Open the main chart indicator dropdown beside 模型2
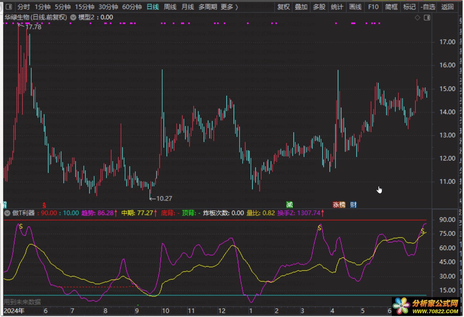 (73, 17)
